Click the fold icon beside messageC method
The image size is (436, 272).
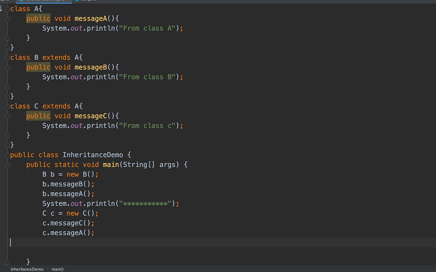(x=7, y=116)
